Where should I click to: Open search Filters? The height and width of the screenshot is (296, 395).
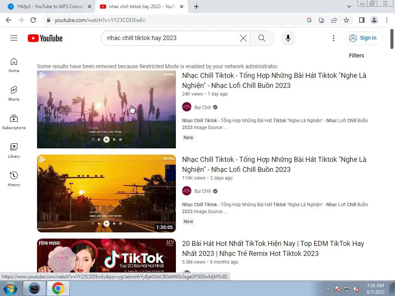[x=356, y=55]
